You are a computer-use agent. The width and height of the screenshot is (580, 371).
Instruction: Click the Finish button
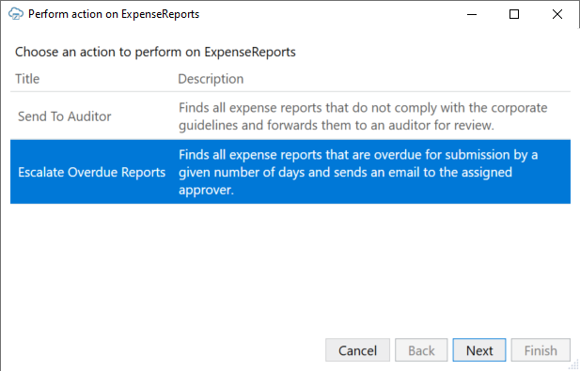click(x=541, y=350)
